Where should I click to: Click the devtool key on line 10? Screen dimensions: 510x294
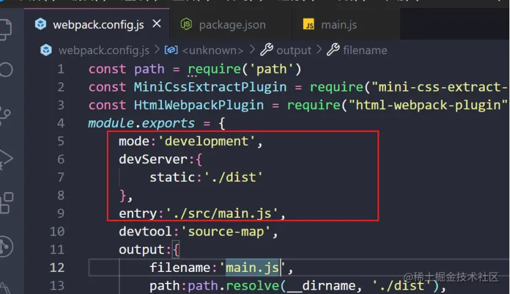tap(145, 231)
